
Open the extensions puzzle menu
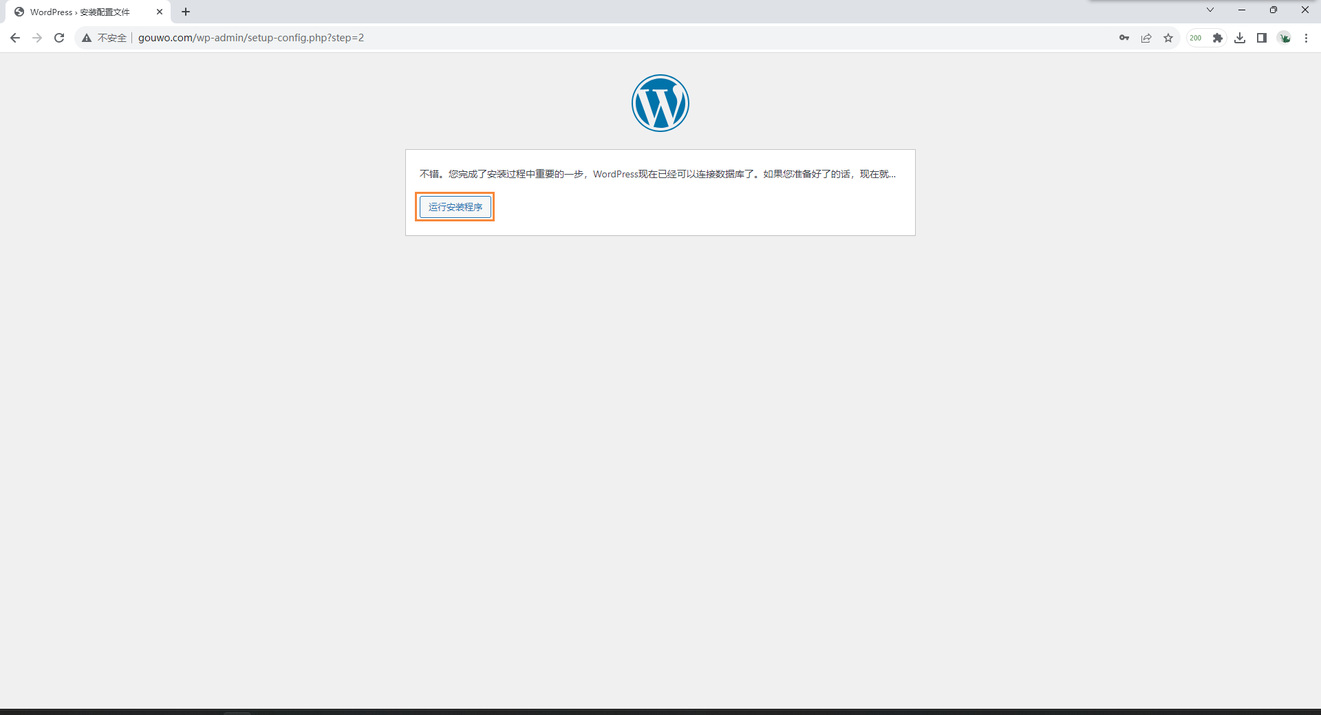click(x=1218, y=38)
